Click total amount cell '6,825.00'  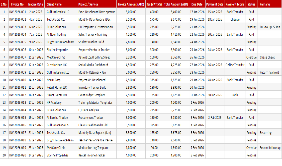click(176, 125)
